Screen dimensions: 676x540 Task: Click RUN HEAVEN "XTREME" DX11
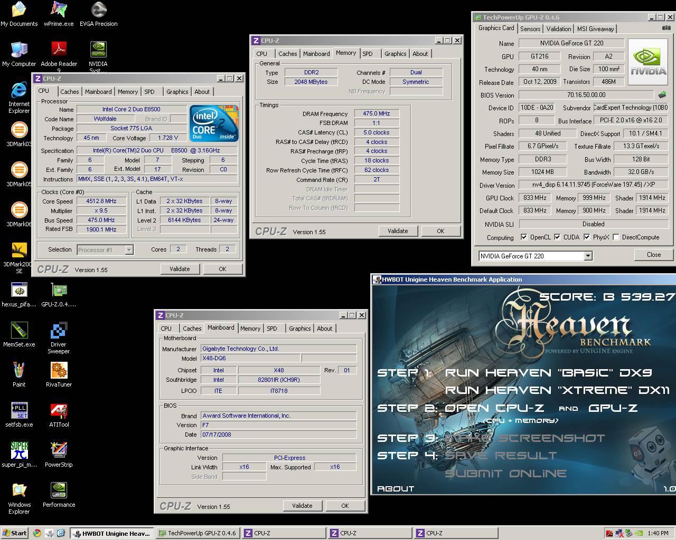(x=558, y=390)
